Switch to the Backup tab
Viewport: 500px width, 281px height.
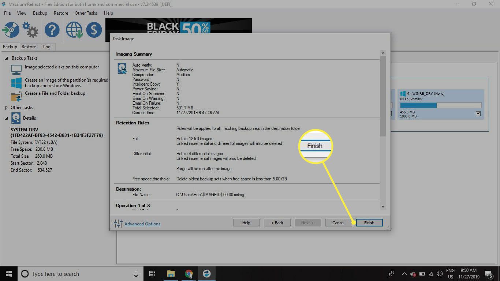point(10,47)
